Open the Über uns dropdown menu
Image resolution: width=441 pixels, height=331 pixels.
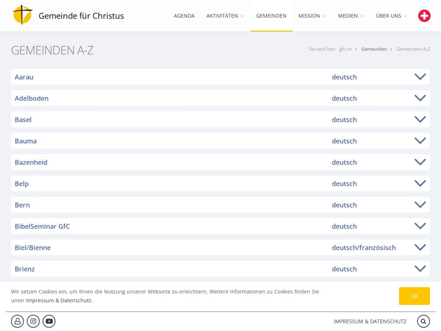[x=391, y=16]
